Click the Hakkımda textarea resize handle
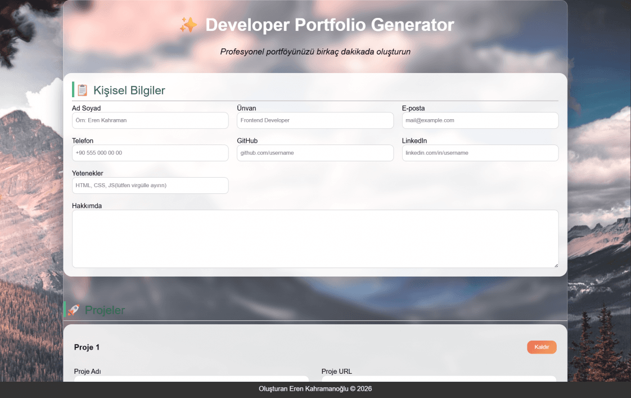Screen dimensions: 631x398 pos(556,265)
